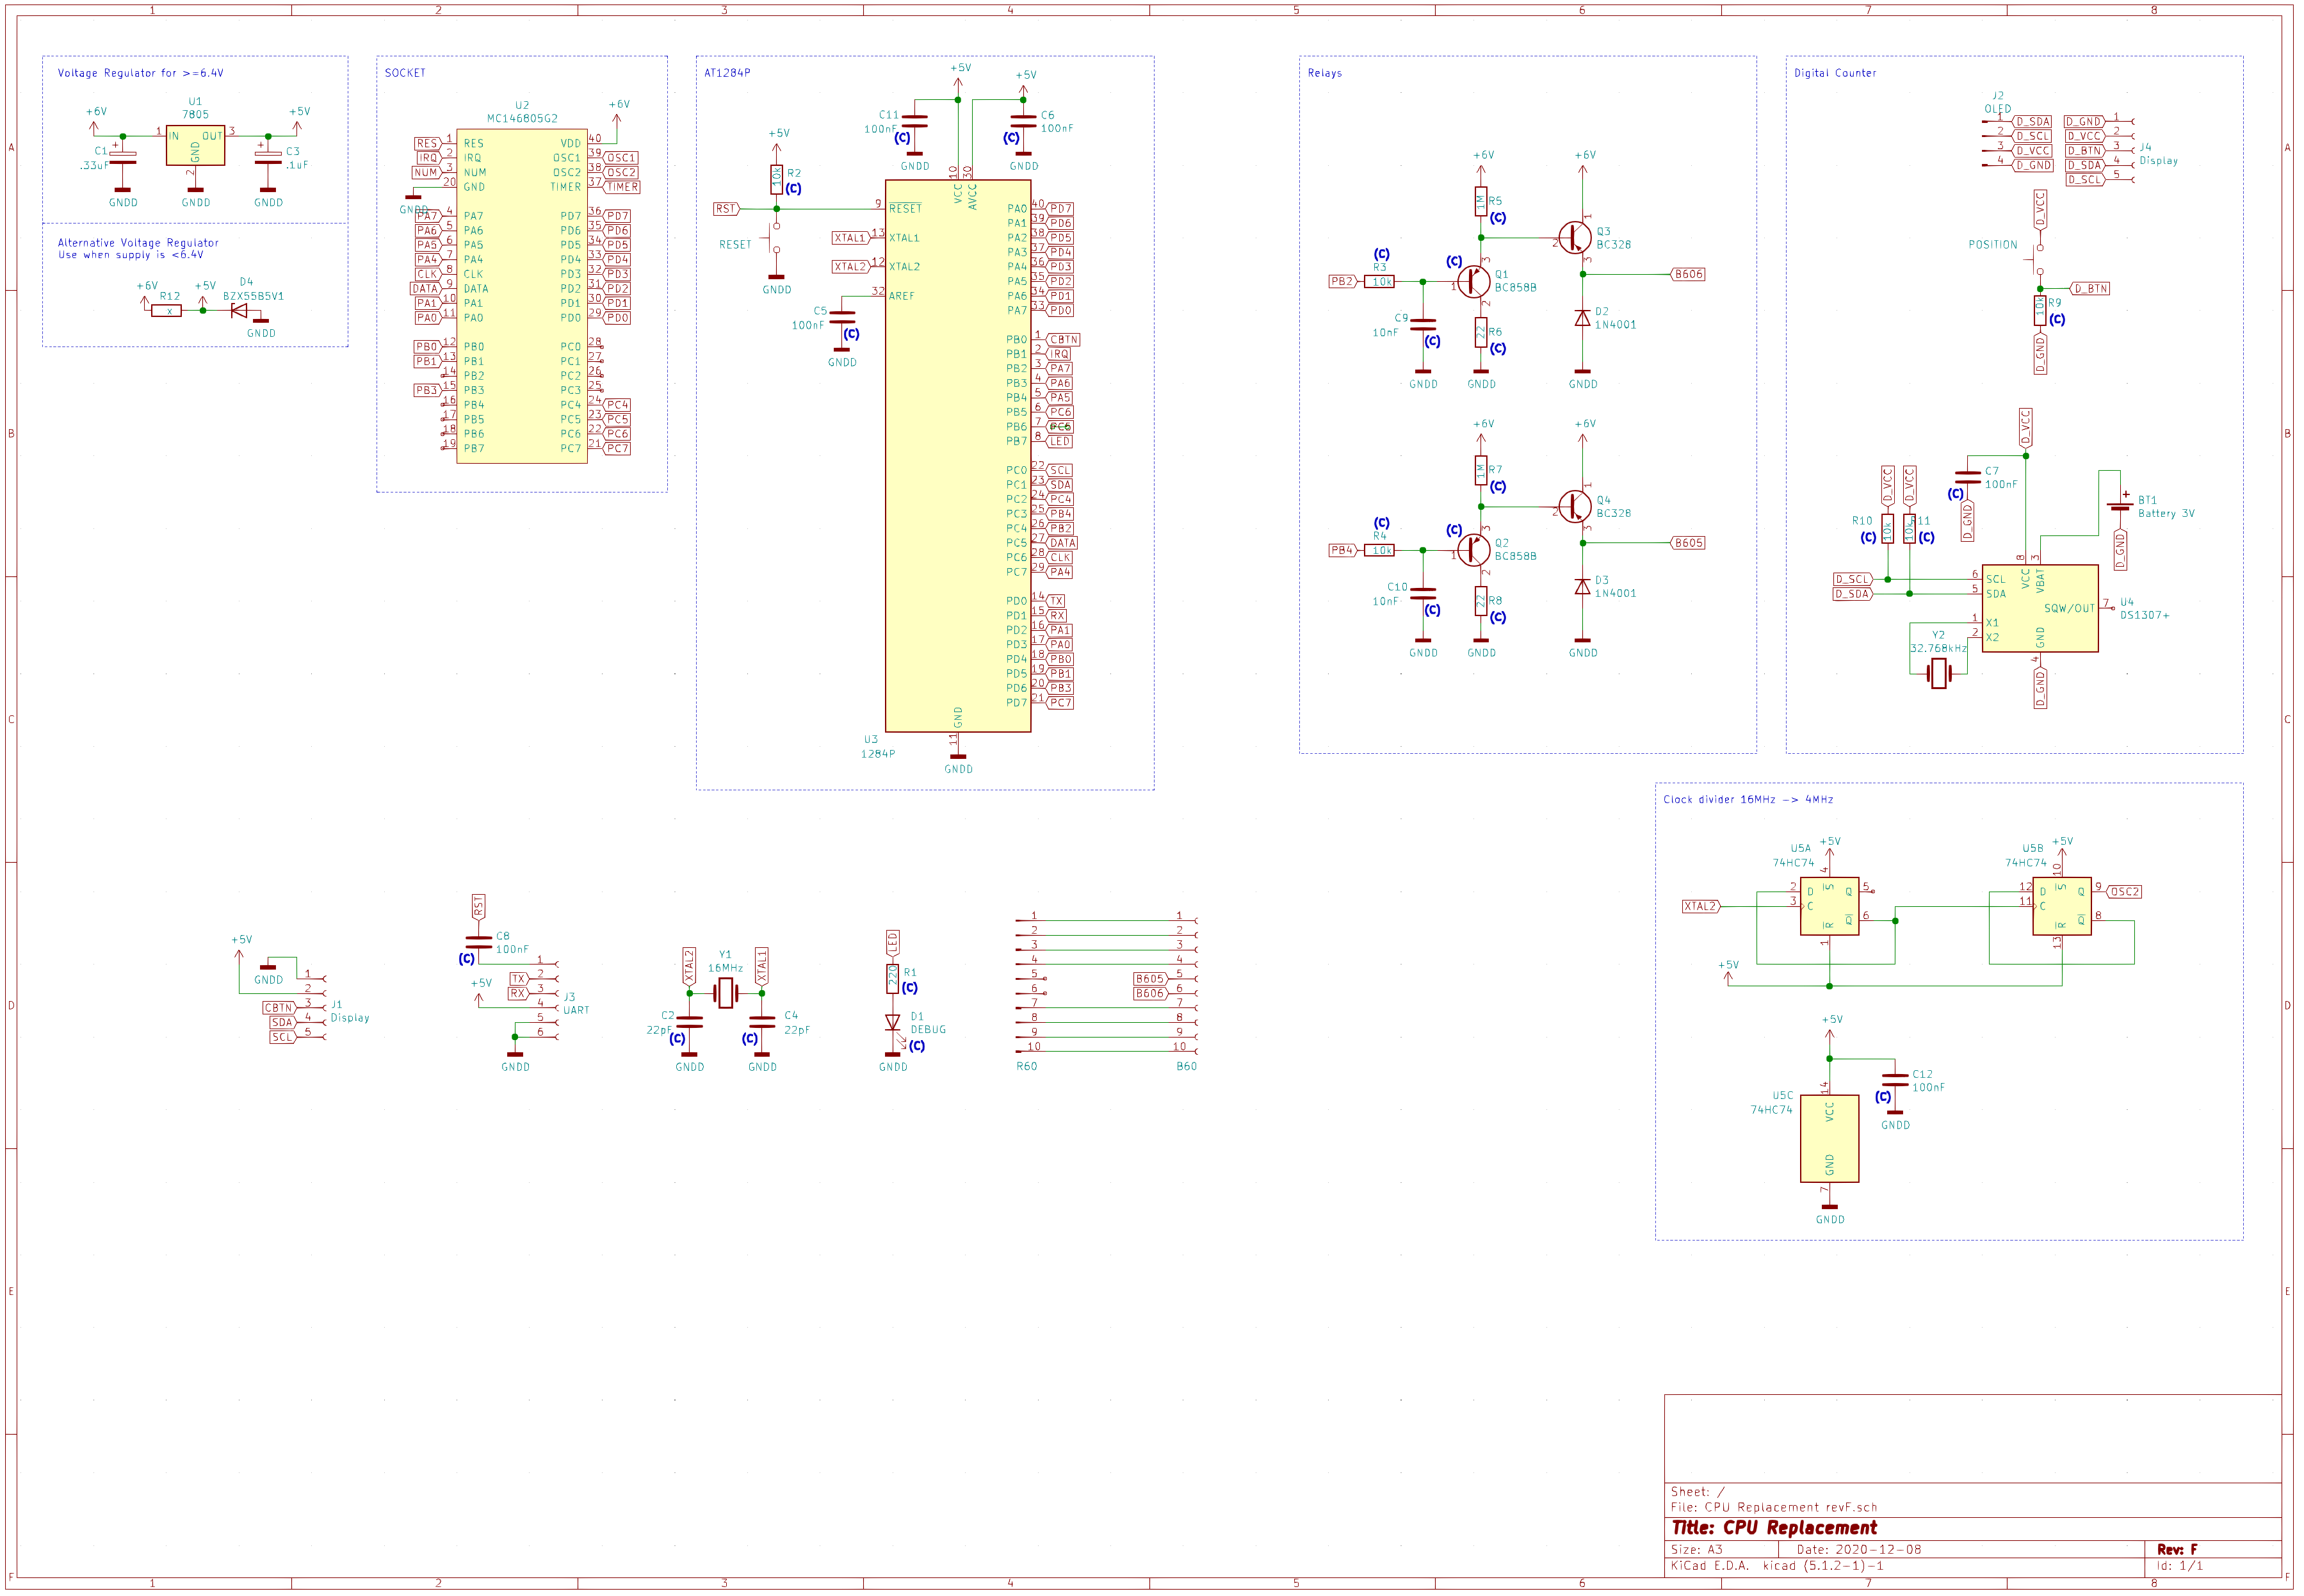Click the 'Clock divider 16MHz -> 4MHz' heading
This screenshot has height=1596, width=2304.
[x=1748, y=800]
